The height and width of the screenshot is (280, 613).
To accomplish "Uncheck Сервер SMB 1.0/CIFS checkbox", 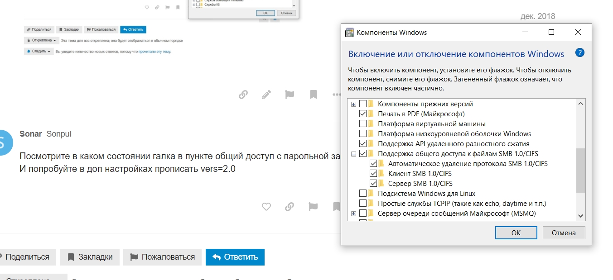I will click(x=373, y=184).
